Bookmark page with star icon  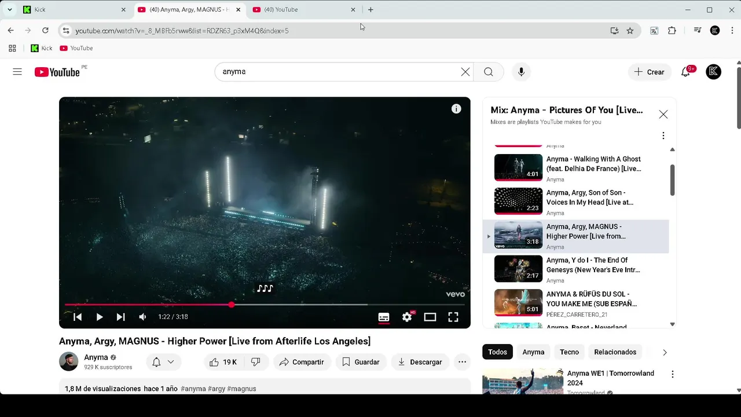coord(630,31)
